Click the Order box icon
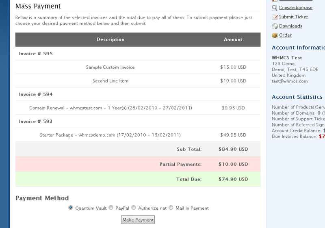The width and height of the screenshot is (325, 228). point(275,35)
